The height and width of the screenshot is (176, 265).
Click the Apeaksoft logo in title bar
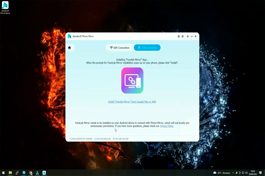point(69,36)
